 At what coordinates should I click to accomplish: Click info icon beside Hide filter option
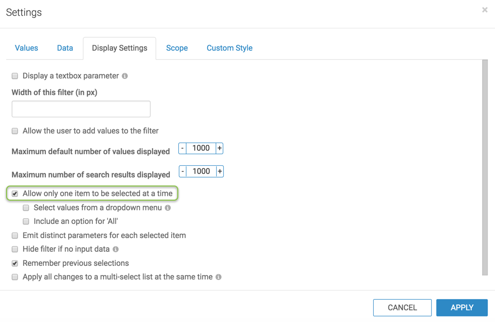tap(116, 249)
